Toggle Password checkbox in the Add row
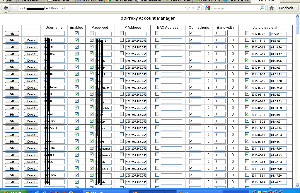 (91, 33)
